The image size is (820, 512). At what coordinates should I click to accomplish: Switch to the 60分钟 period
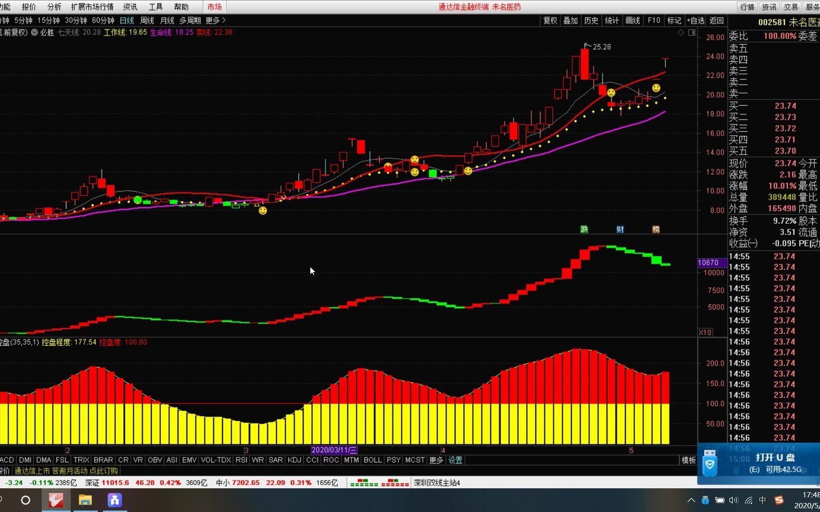coord(103,20)
